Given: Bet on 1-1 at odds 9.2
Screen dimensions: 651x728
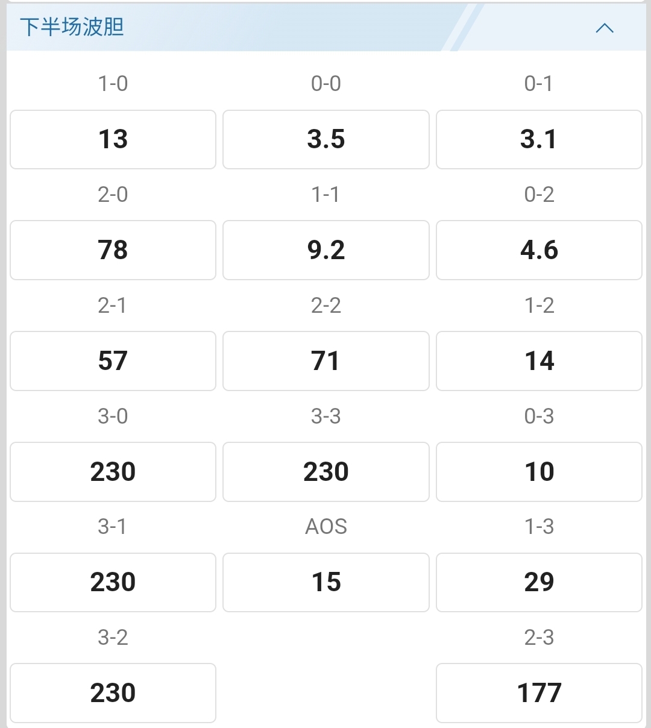Looking at the screenshot, I should tap(325, 250).
